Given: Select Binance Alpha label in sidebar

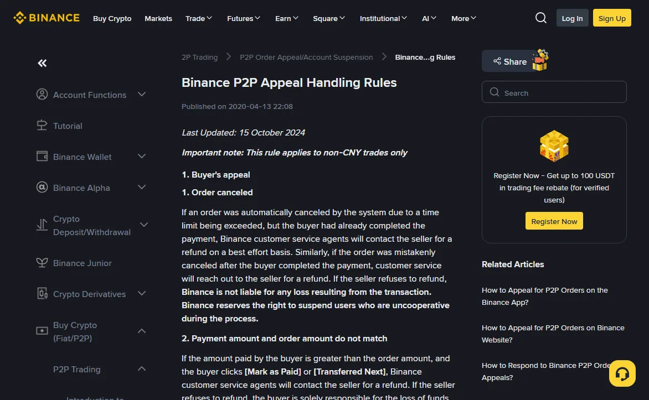Looking at the screenshot, I should pos(81,188).
